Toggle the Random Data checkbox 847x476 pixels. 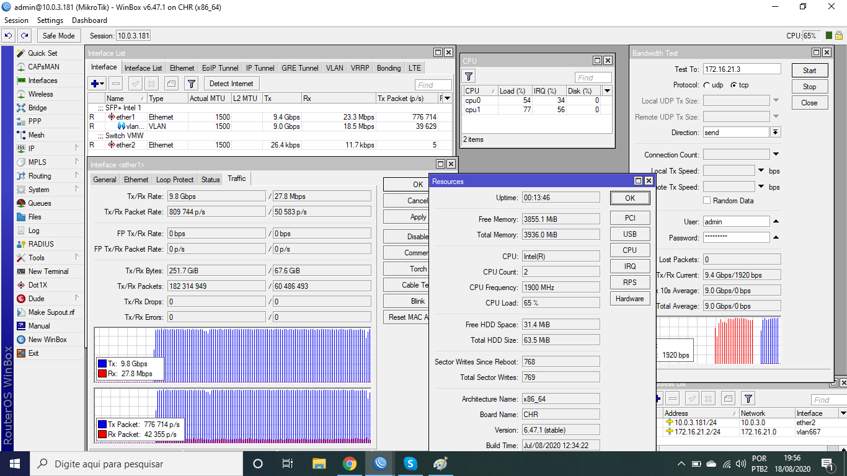click(x=707, y=201)
